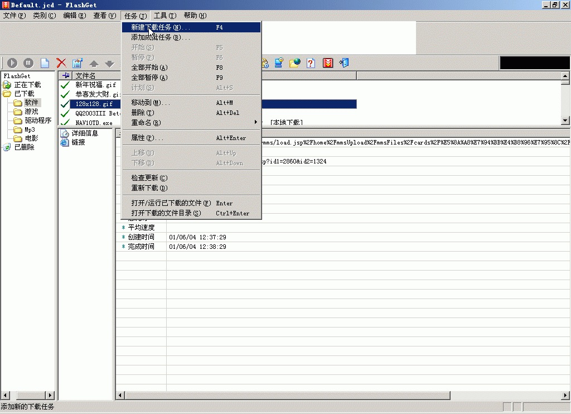Choose 添加成批任务 (B) menu item
This screenshot has height=414, width=571.
(x=191, y=37)
